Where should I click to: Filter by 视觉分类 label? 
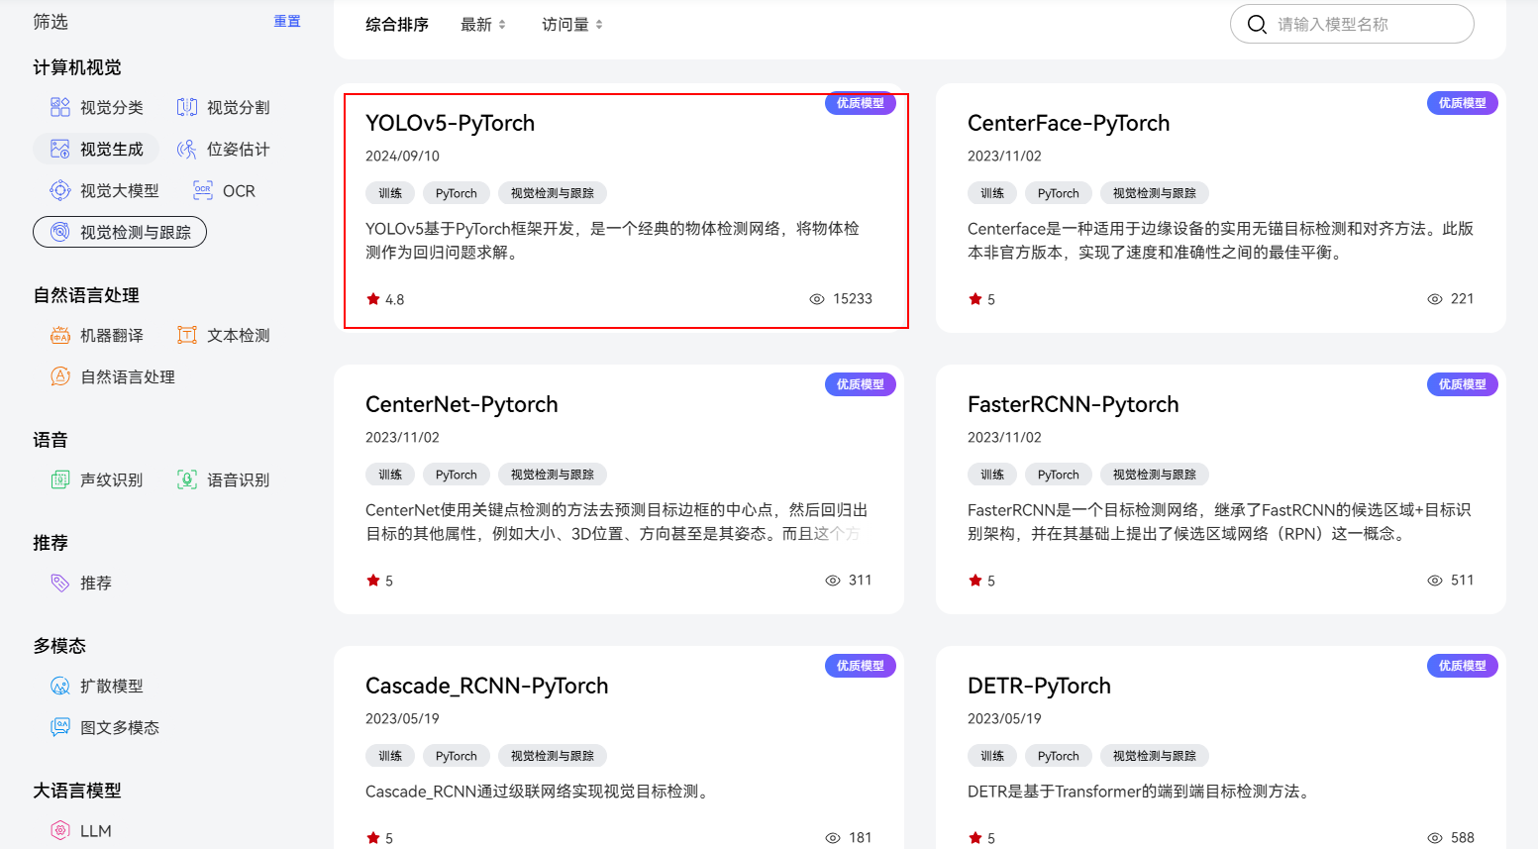(112, 107)
